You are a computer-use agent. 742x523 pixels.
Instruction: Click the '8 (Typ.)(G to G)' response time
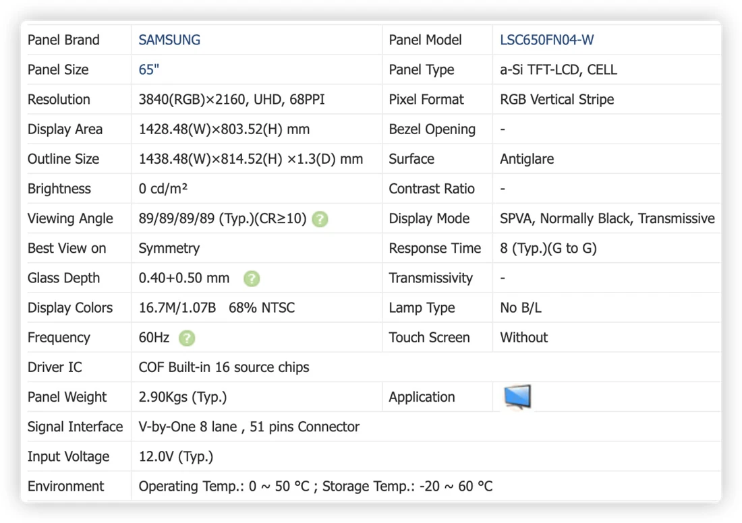548,248
